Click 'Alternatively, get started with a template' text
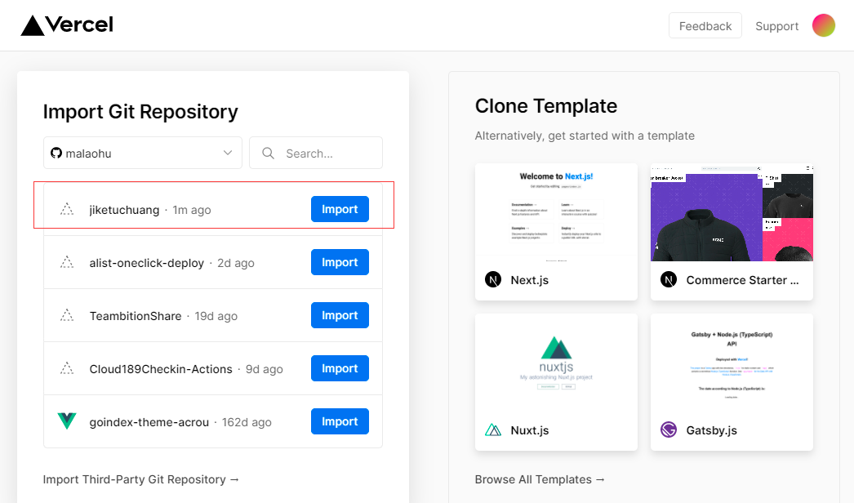 tap(585, 136)
